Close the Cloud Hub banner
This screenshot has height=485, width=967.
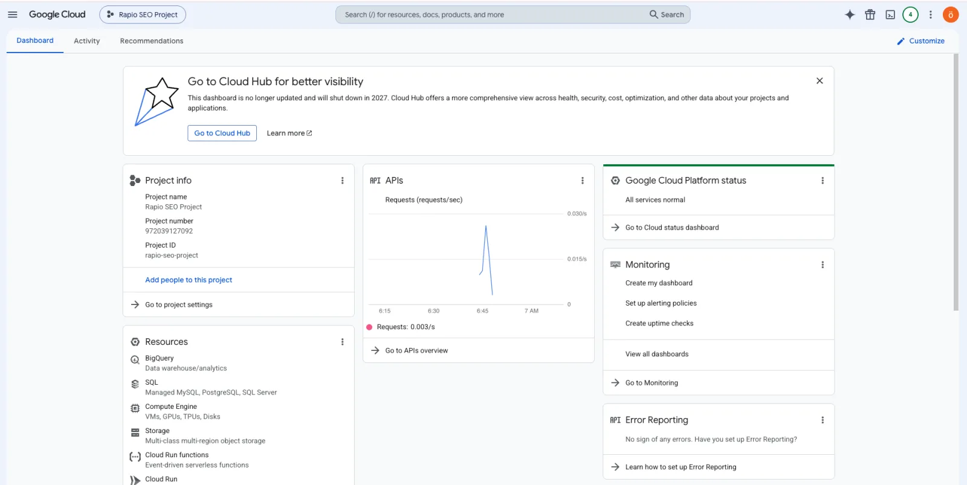820,81
